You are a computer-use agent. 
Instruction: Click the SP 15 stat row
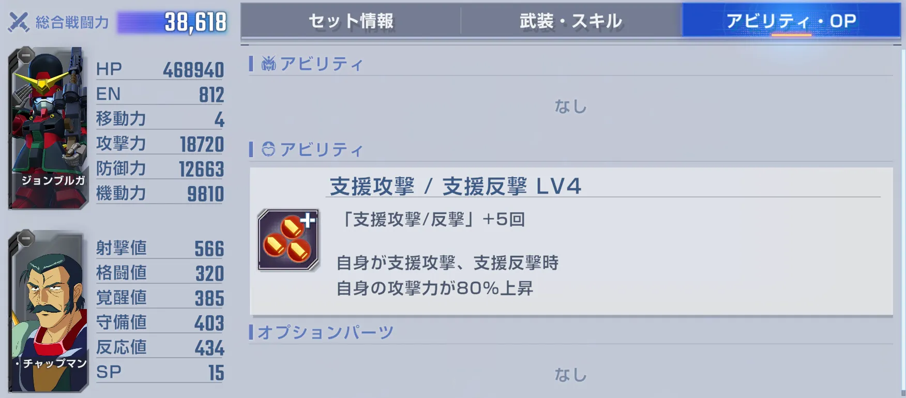(160, 372)
